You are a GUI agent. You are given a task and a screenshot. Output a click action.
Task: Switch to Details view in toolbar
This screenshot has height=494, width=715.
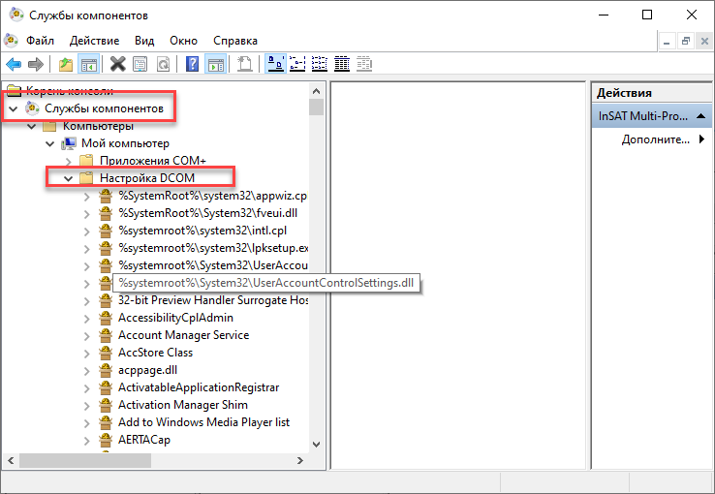coord(342,64)
